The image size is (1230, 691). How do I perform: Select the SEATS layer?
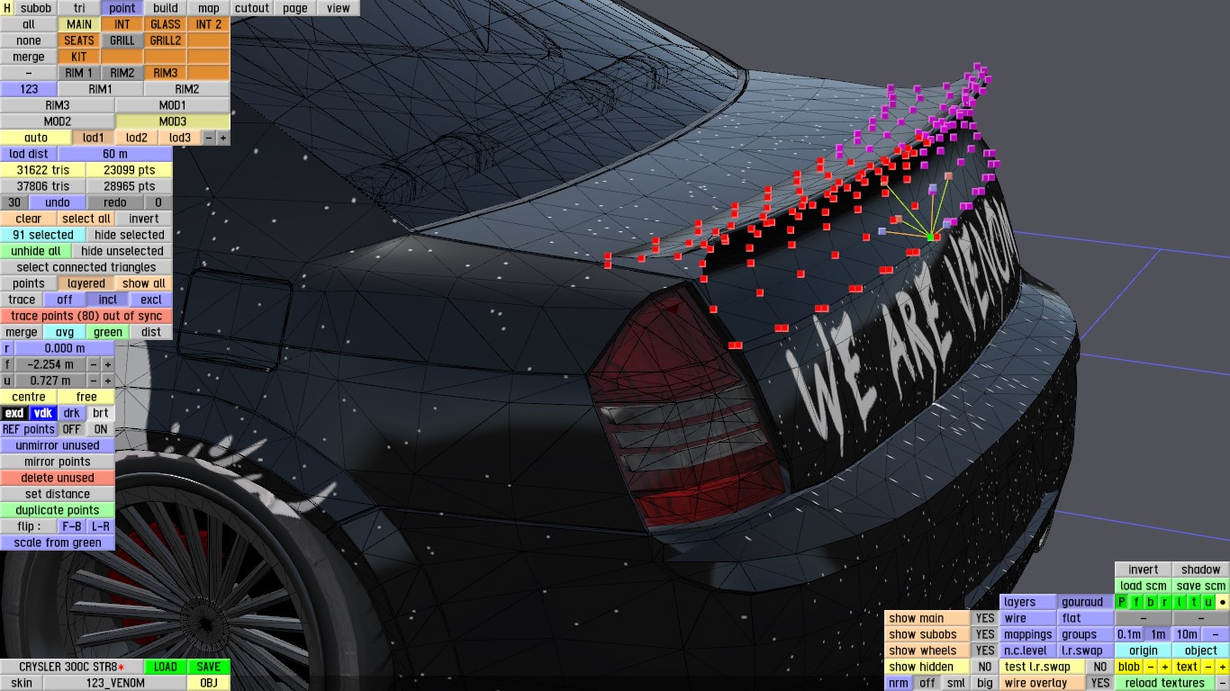pyautogui.click(x=79, y=40)
